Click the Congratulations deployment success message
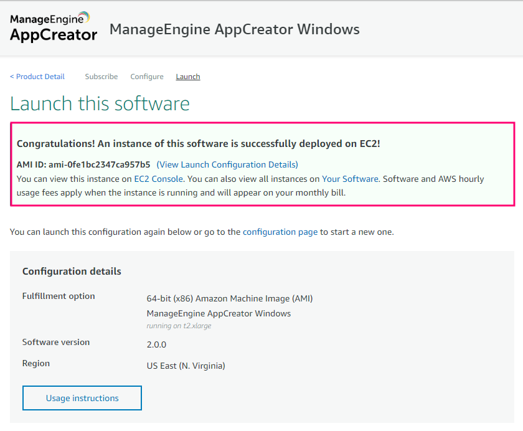This screenshot has height=431, width=523. pos(198,143)
